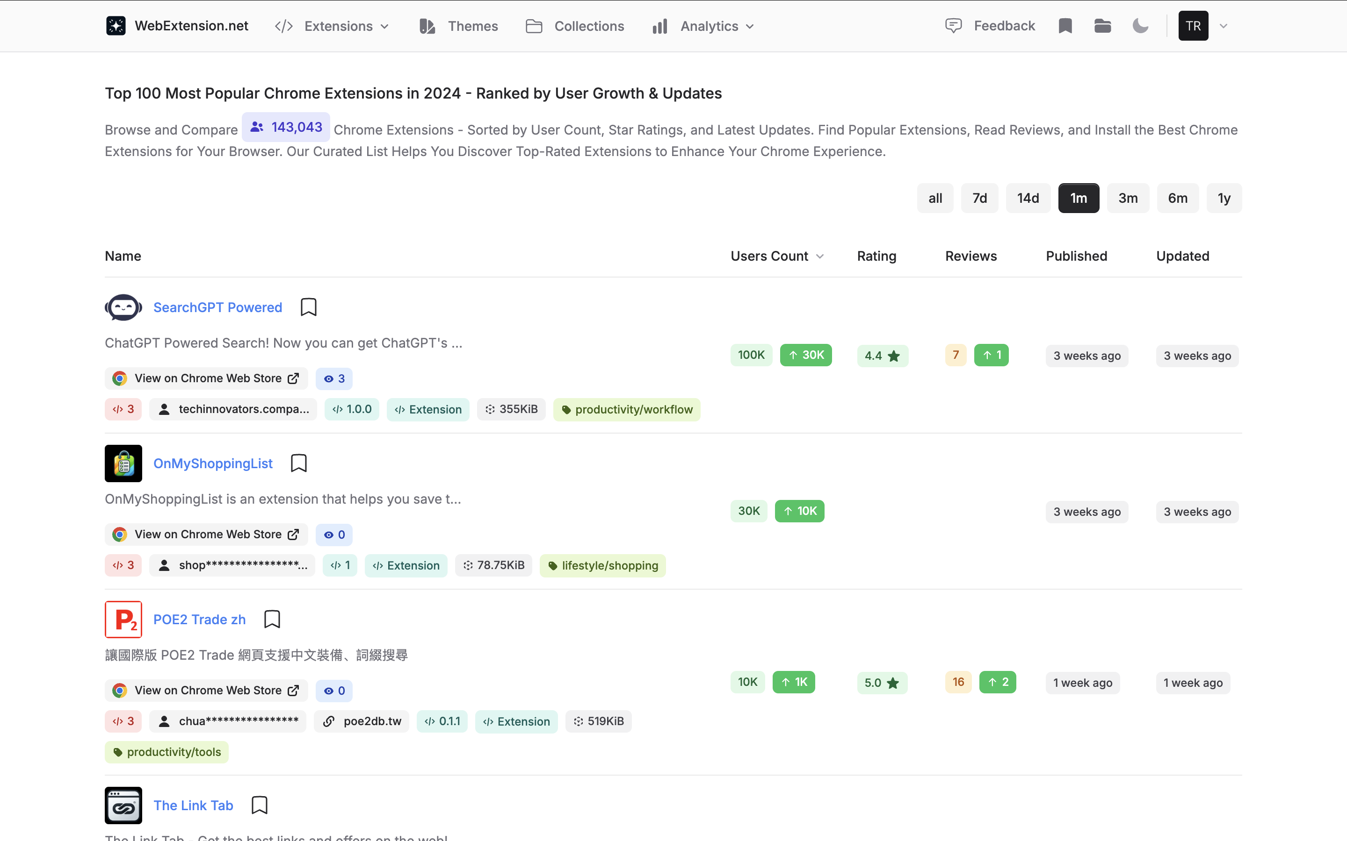Click the lifestyle/shopping category tag
Image resolution: width=1347 pixels, height=841 pixels.
603,566
